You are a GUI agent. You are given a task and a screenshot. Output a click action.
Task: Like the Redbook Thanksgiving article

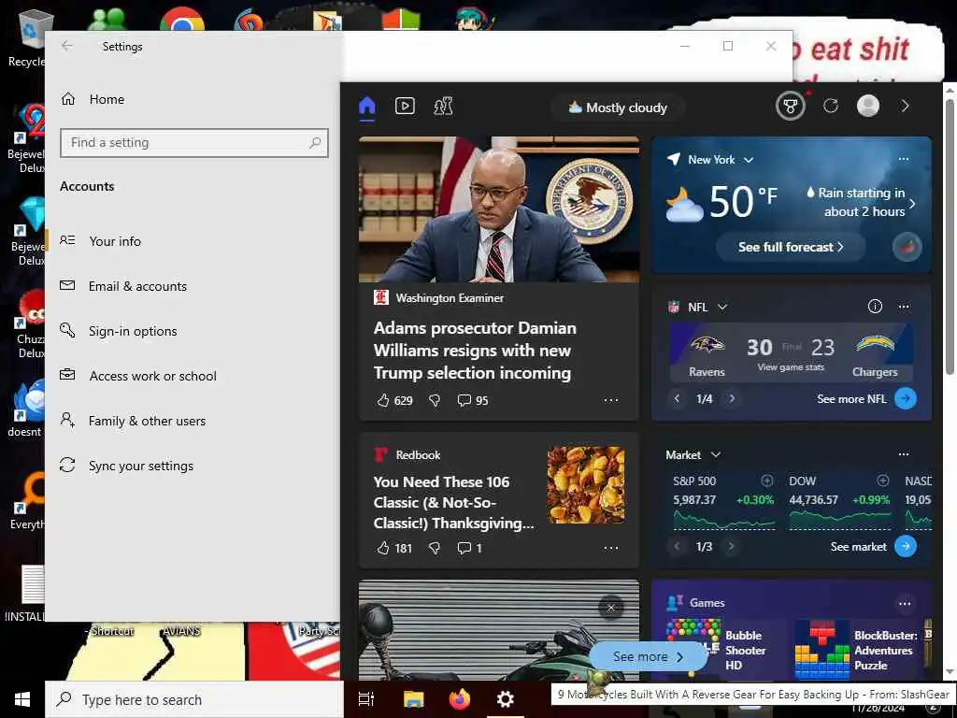(x=393, y=548)
